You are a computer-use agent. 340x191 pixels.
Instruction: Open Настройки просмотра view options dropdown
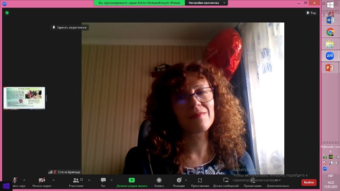pos(206,3)
